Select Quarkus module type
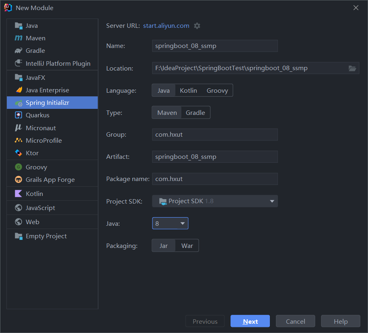368x333 pixels. tap(52, 115)
